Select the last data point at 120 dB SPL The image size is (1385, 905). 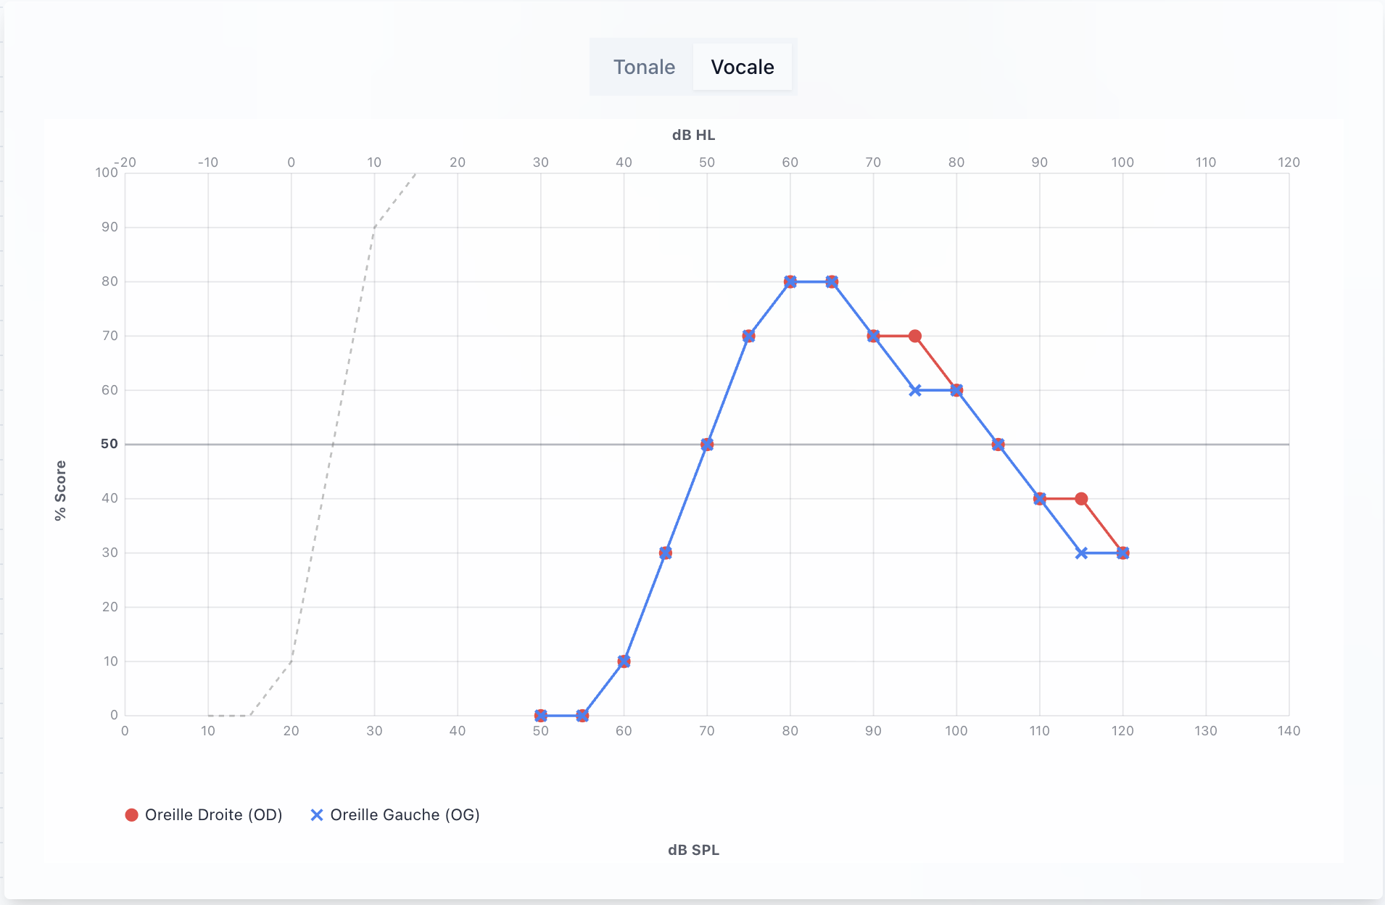[1123, 553]
